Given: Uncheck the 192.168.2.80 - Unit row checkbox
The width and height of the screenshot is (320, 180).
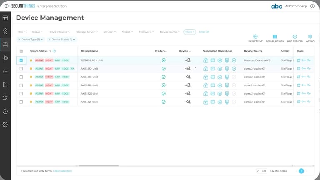Looking at the screenshot, I should pos(21,60).
